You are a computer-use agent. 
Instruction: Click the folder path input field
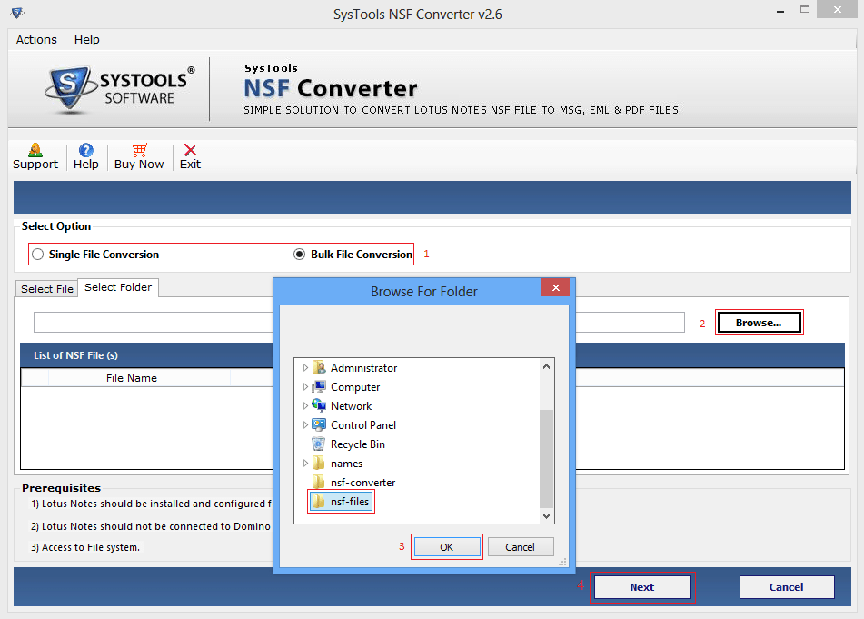359,323
